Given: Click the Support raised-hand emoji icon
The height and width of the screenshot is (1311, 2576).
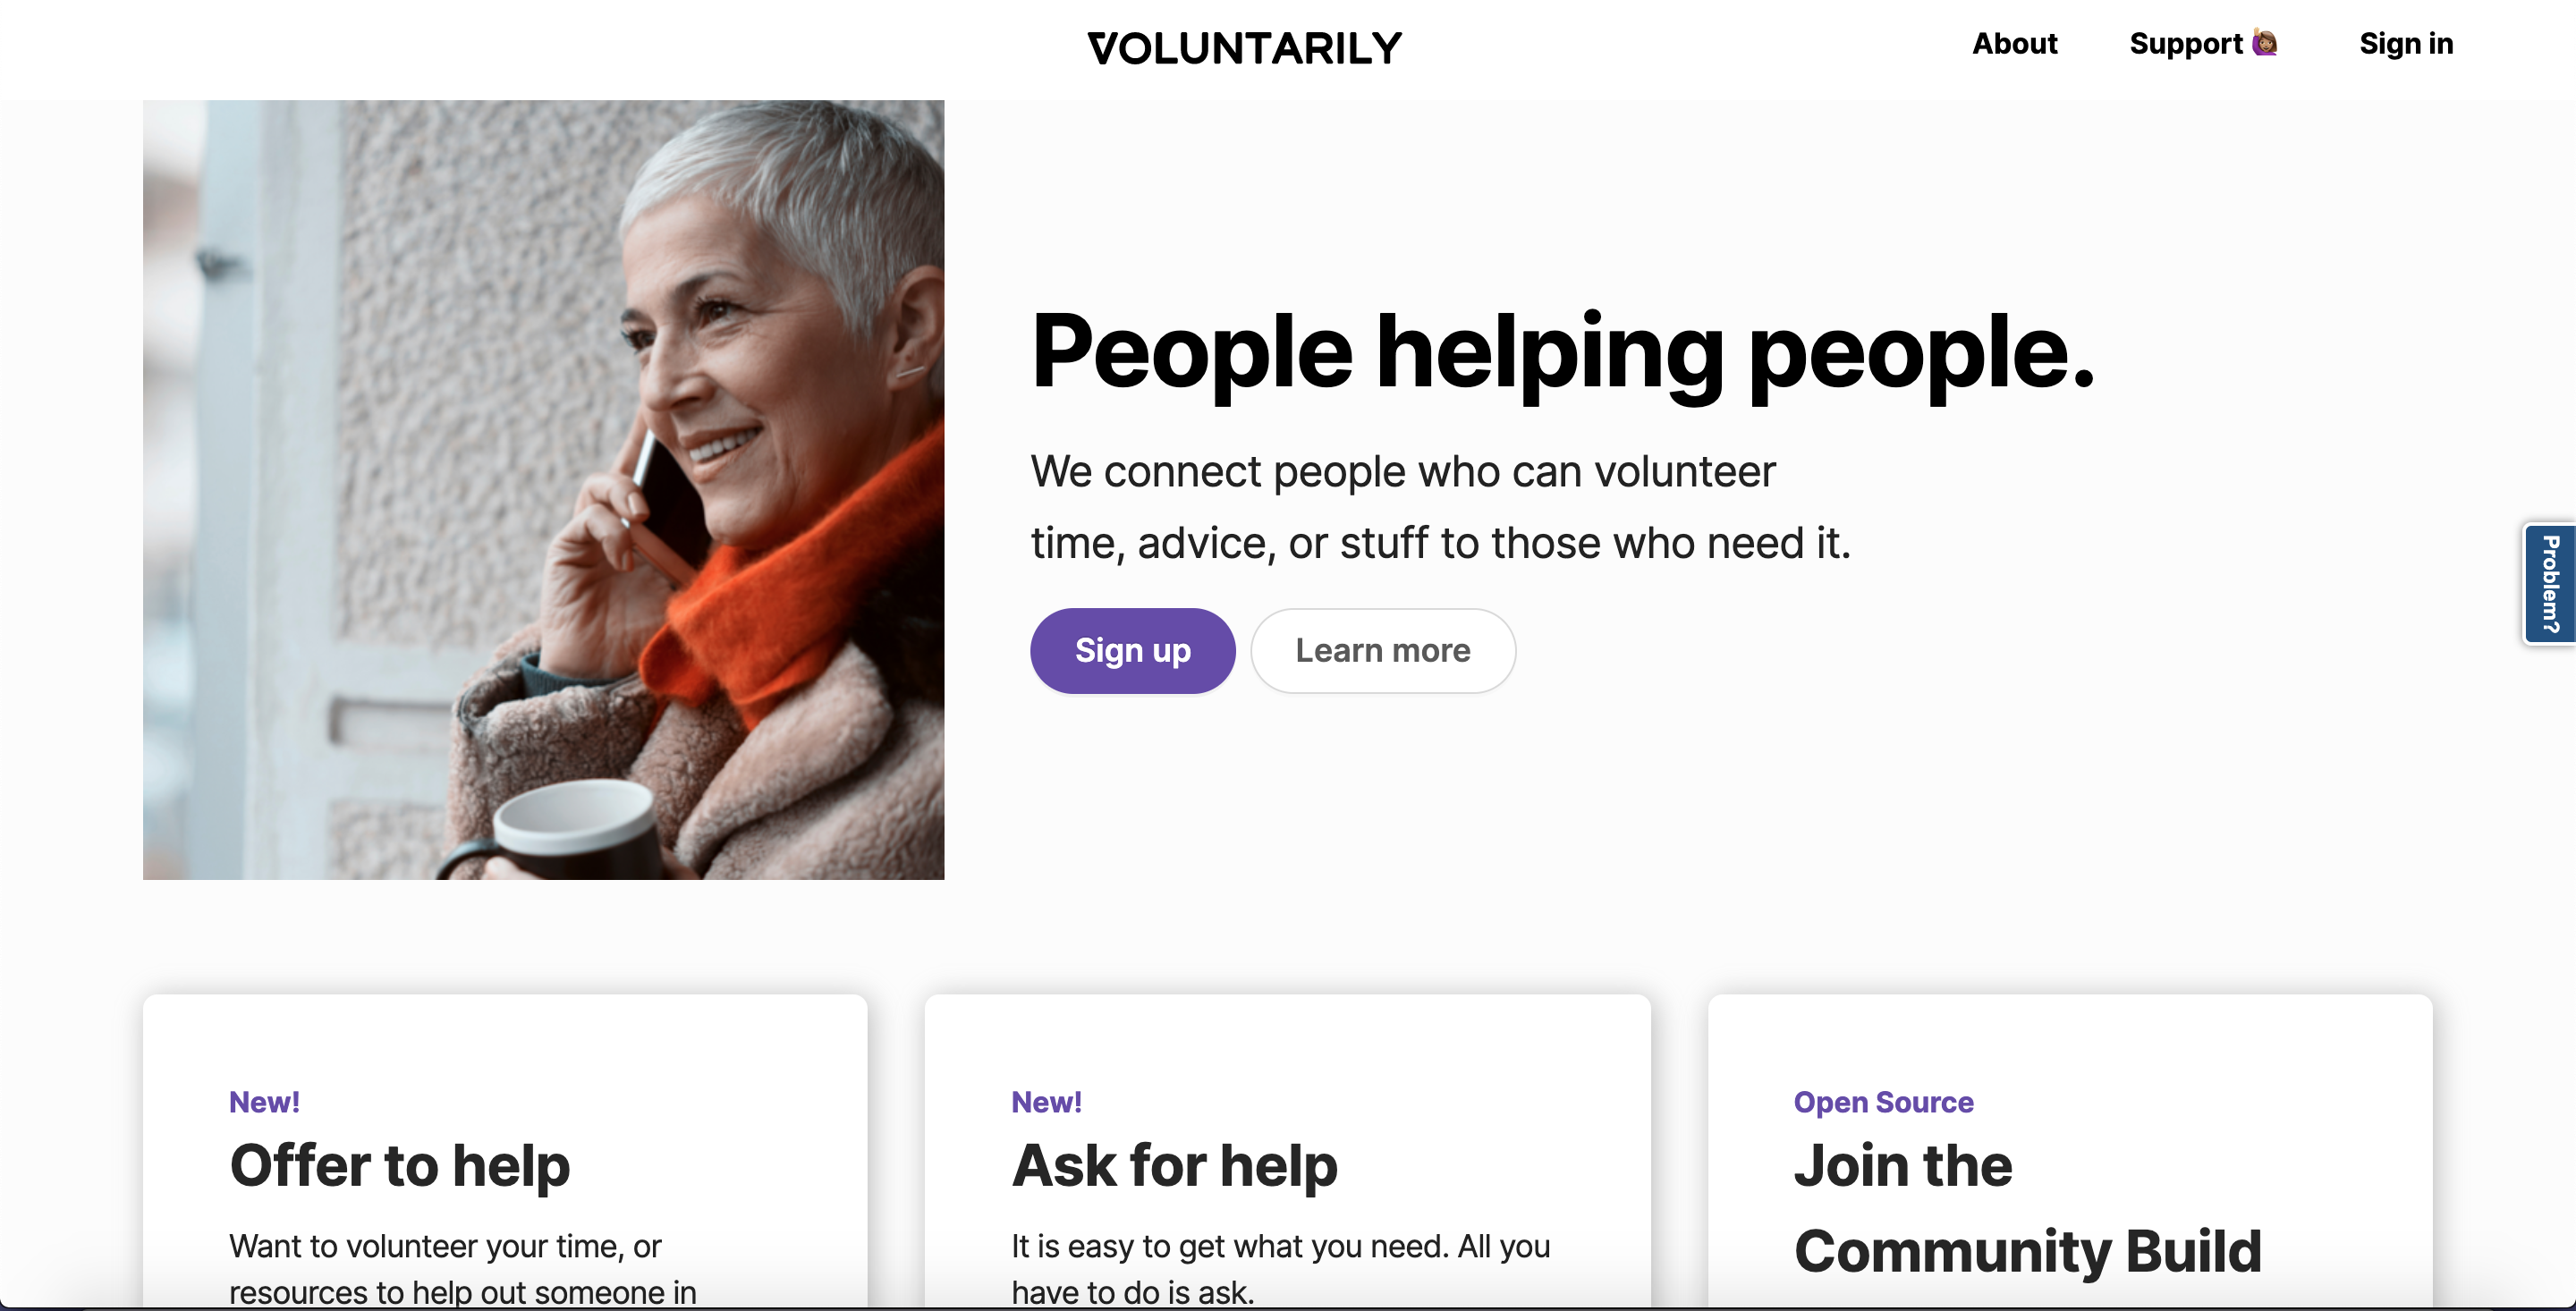Looking at the screenshot, I should pos(2264,43).
